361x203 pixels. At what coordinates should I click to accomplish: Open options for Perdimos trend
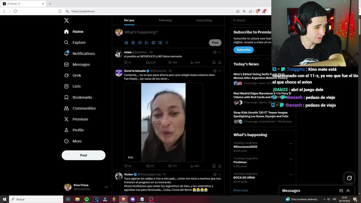[x=291, y=159]
